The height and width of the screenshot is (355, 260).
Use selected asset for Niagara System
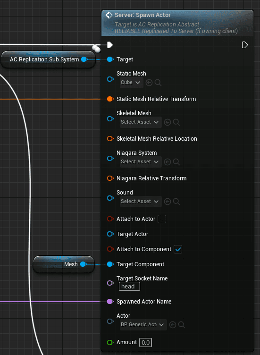[x=168, y=162]
